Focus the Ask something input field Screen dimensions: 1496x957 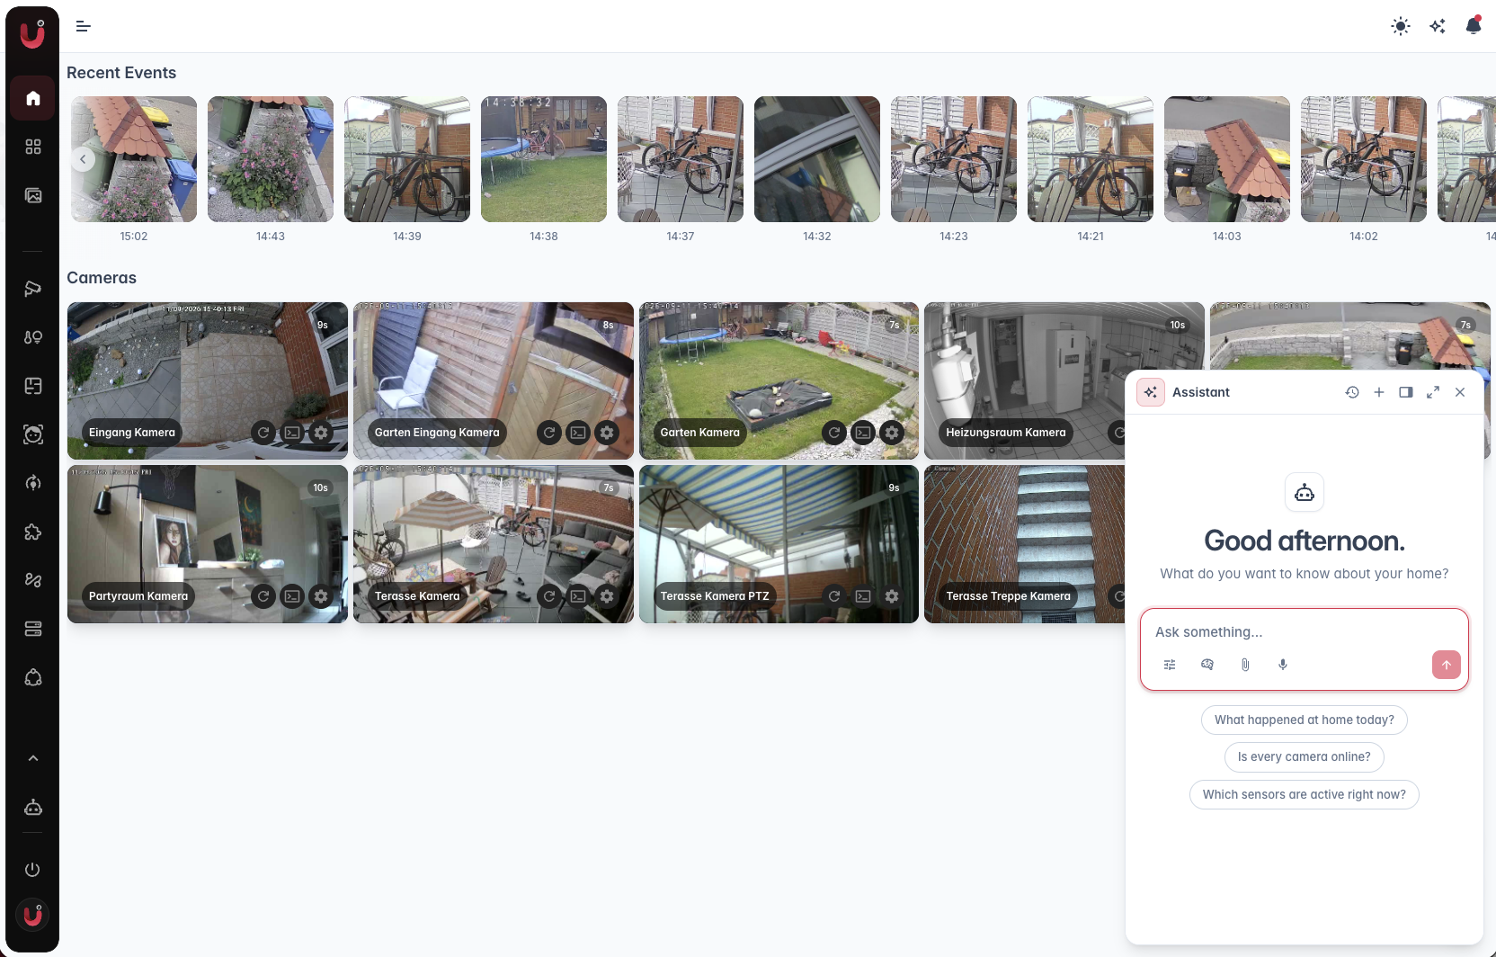[x=1304, y=632]
